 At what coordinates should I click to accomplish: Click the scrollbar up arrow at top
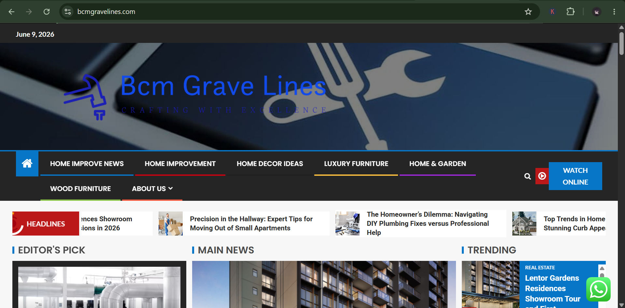coord(621,27)
